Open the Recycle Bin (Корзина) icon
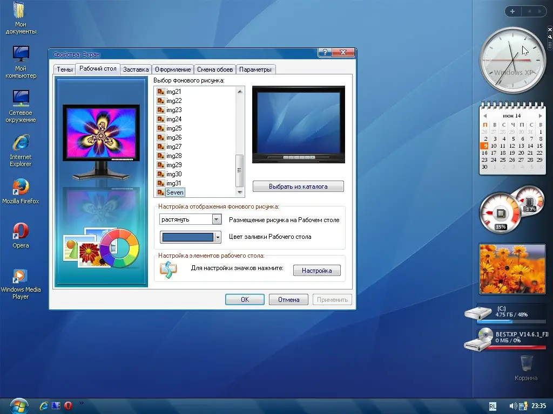This screenshot has height=414, width=553. tap(526, 368)
